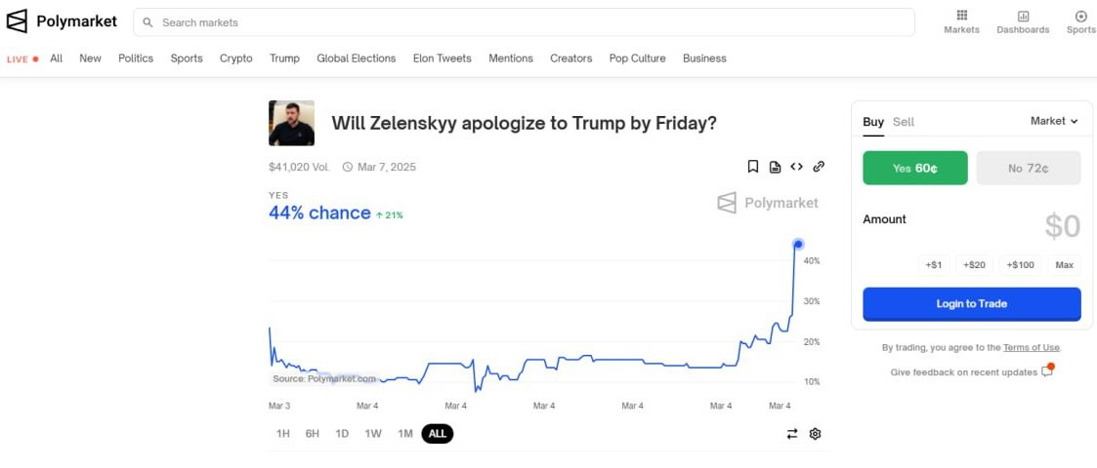
Task: Open the Sports icon in header
Action: pyautogui.click(x=1080, y=16)
